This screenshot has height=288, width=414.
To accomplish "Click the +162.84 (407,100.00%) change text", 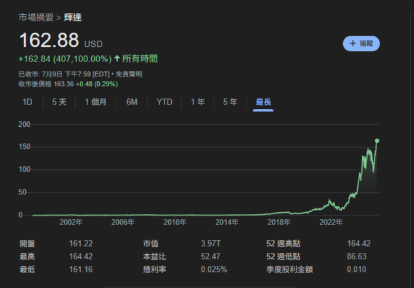I will point(65,59).
